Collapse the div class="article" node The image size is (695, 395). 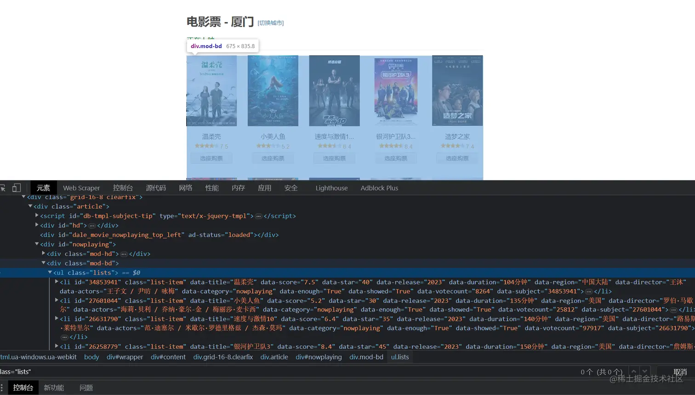click(30, 206)
